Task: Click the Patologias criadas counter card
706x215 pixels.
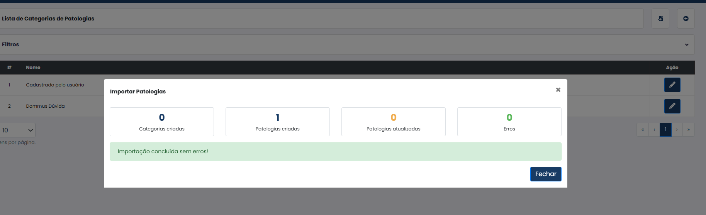Action: coord(278,122)
